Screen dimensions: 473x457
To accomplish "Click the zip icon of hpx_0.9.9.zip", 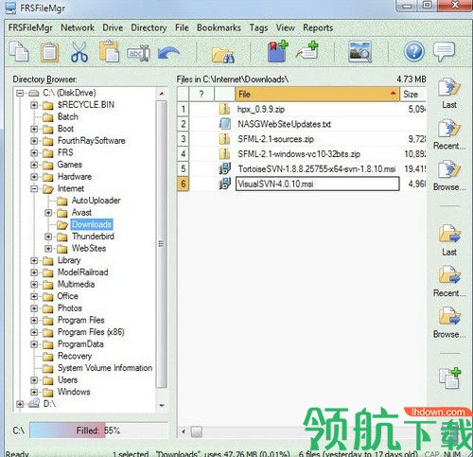I will coord(224,109).
